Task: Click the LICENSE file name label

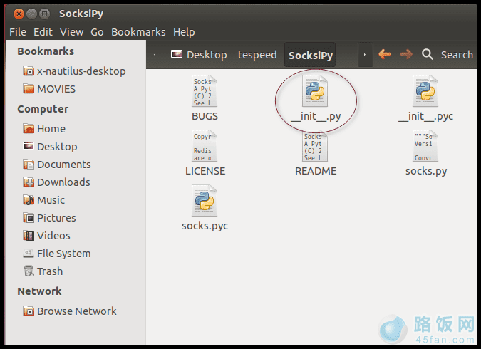Action: tap(205, 171)
